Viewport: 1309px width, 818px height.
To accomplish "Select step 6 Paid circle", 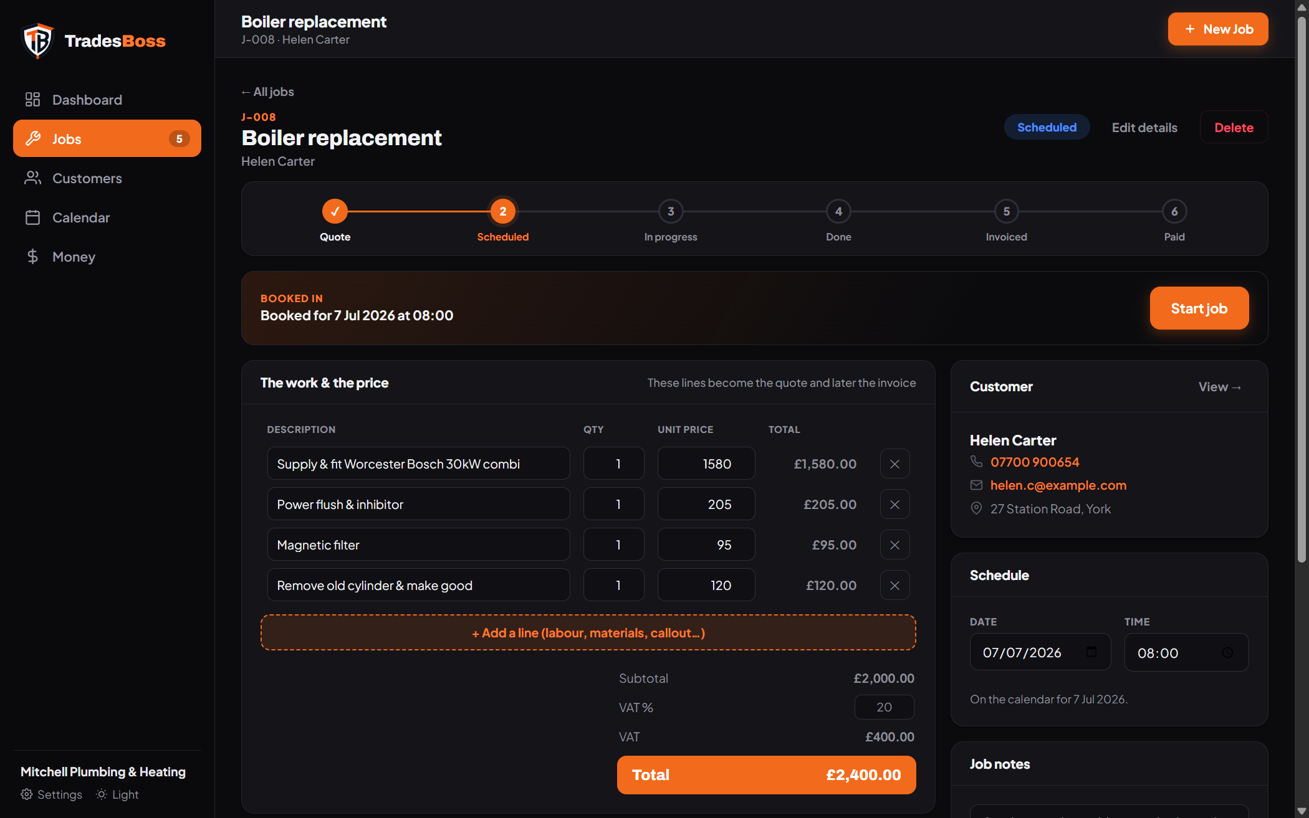I will [x=1174, y=211].
